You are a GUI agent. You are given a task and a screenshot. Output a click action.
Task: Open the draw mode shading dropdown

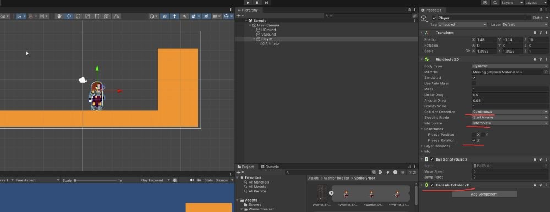pos(153,16)
